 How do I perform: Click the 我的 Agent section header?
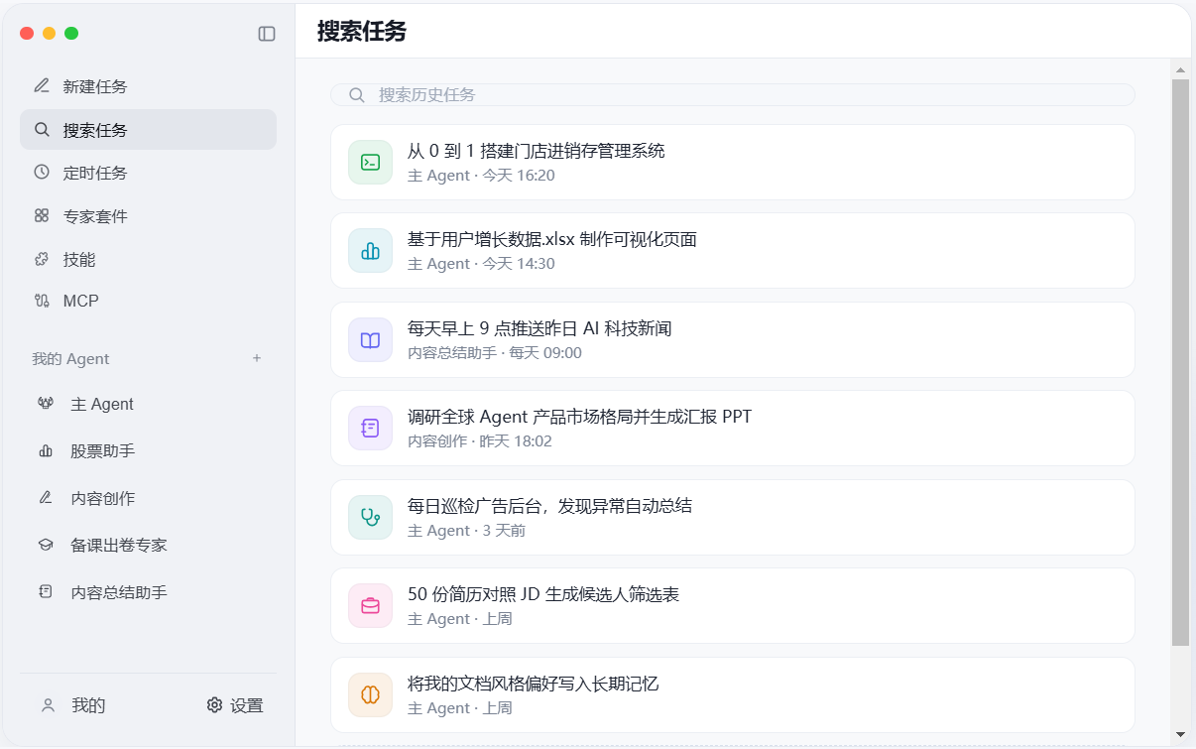point(70,359)
